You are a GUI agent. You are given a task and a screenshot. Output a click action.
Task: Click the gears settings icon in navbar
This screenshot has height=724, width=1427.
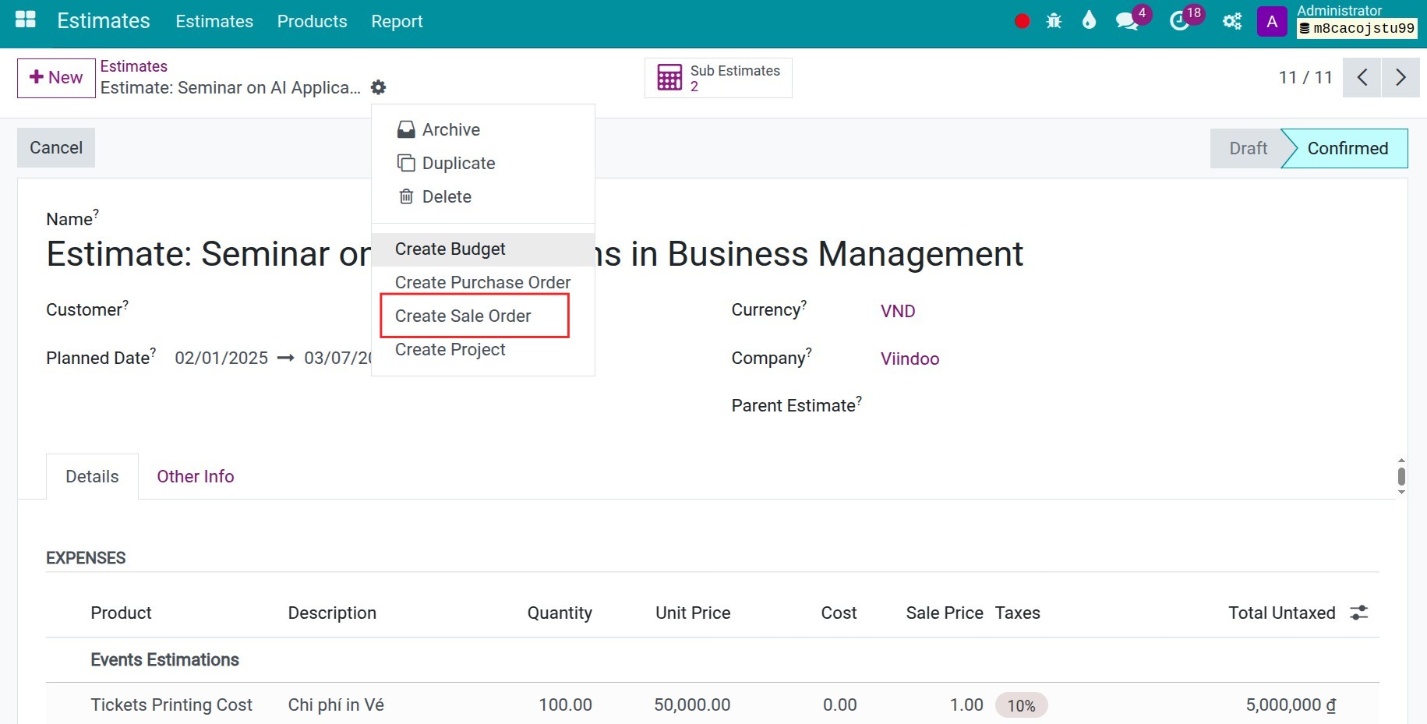[x=1232, y=21]
